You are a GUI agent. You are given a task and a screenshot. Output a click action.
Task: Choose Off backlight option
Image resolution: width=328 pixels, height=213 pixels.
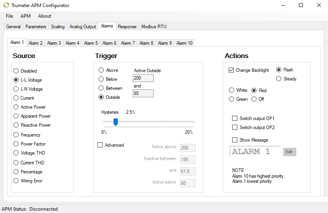click(x=258, y=99)
